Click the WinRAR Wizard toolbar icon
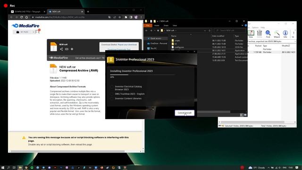The image size is (302, 170). pos(277,34)
